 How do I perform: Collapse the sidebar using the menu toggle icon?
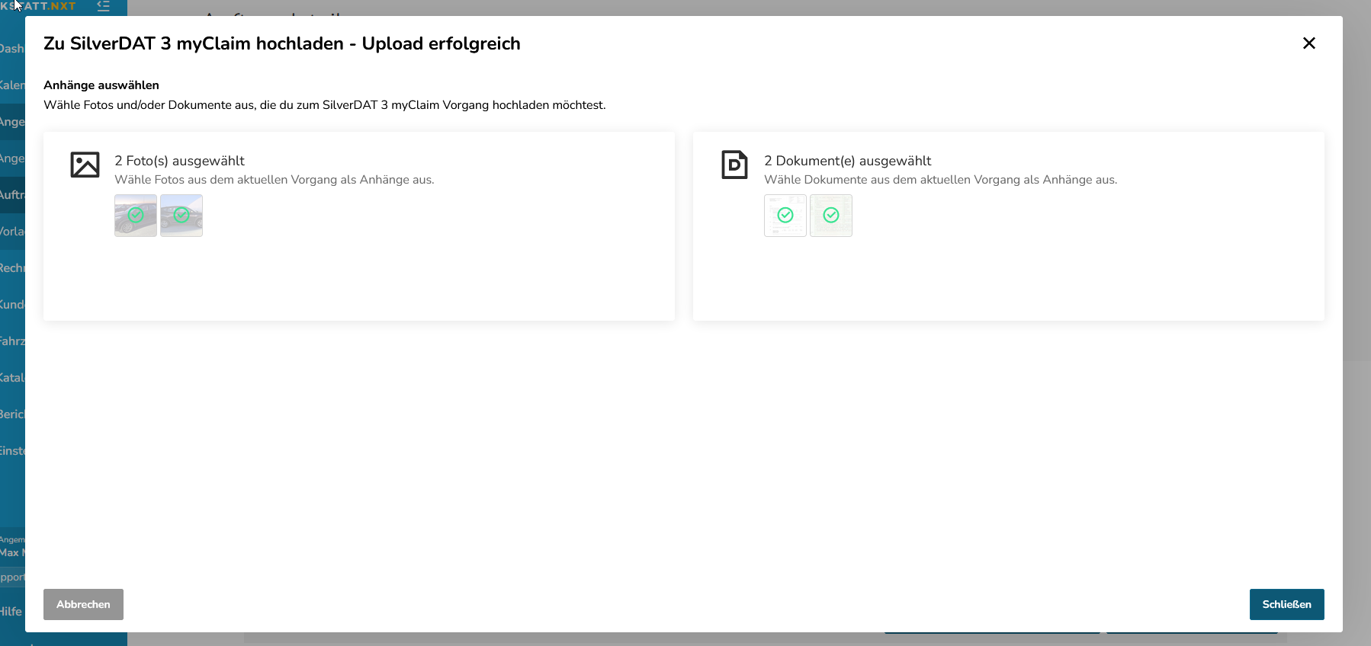click(104, 6)
